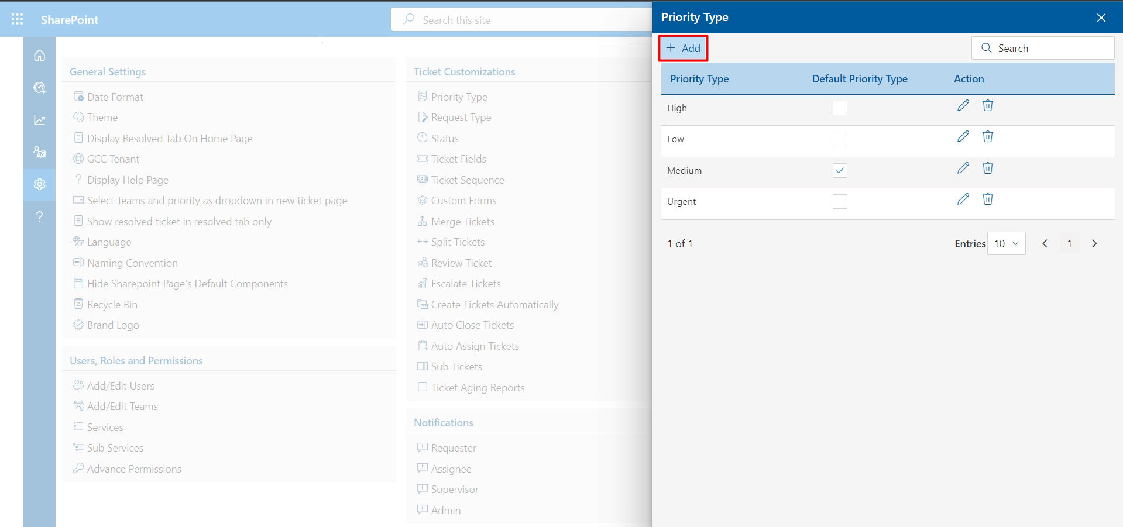This screenshot has width=1123, height=527.
Task: Click the previous page chevron
Action: [x=1045, y=243]
